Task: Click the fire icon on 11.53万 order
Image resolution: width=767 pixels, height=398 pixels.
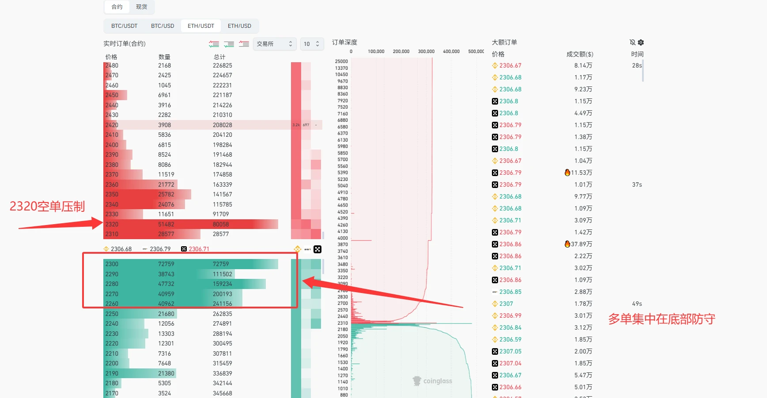Action: coord(567,173)
